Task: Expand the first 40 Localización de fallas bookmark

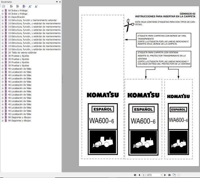Action: pyautogui.click(x=3, y=69)
